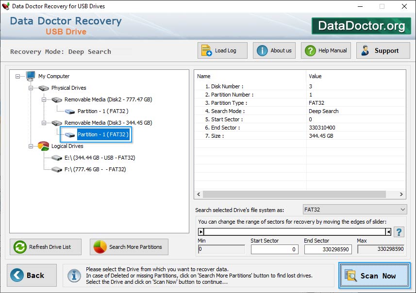The width and height of the screenshot is (416, 293).
Task: Click the '1. Disk Number :' row
Action: pos(300,86)
